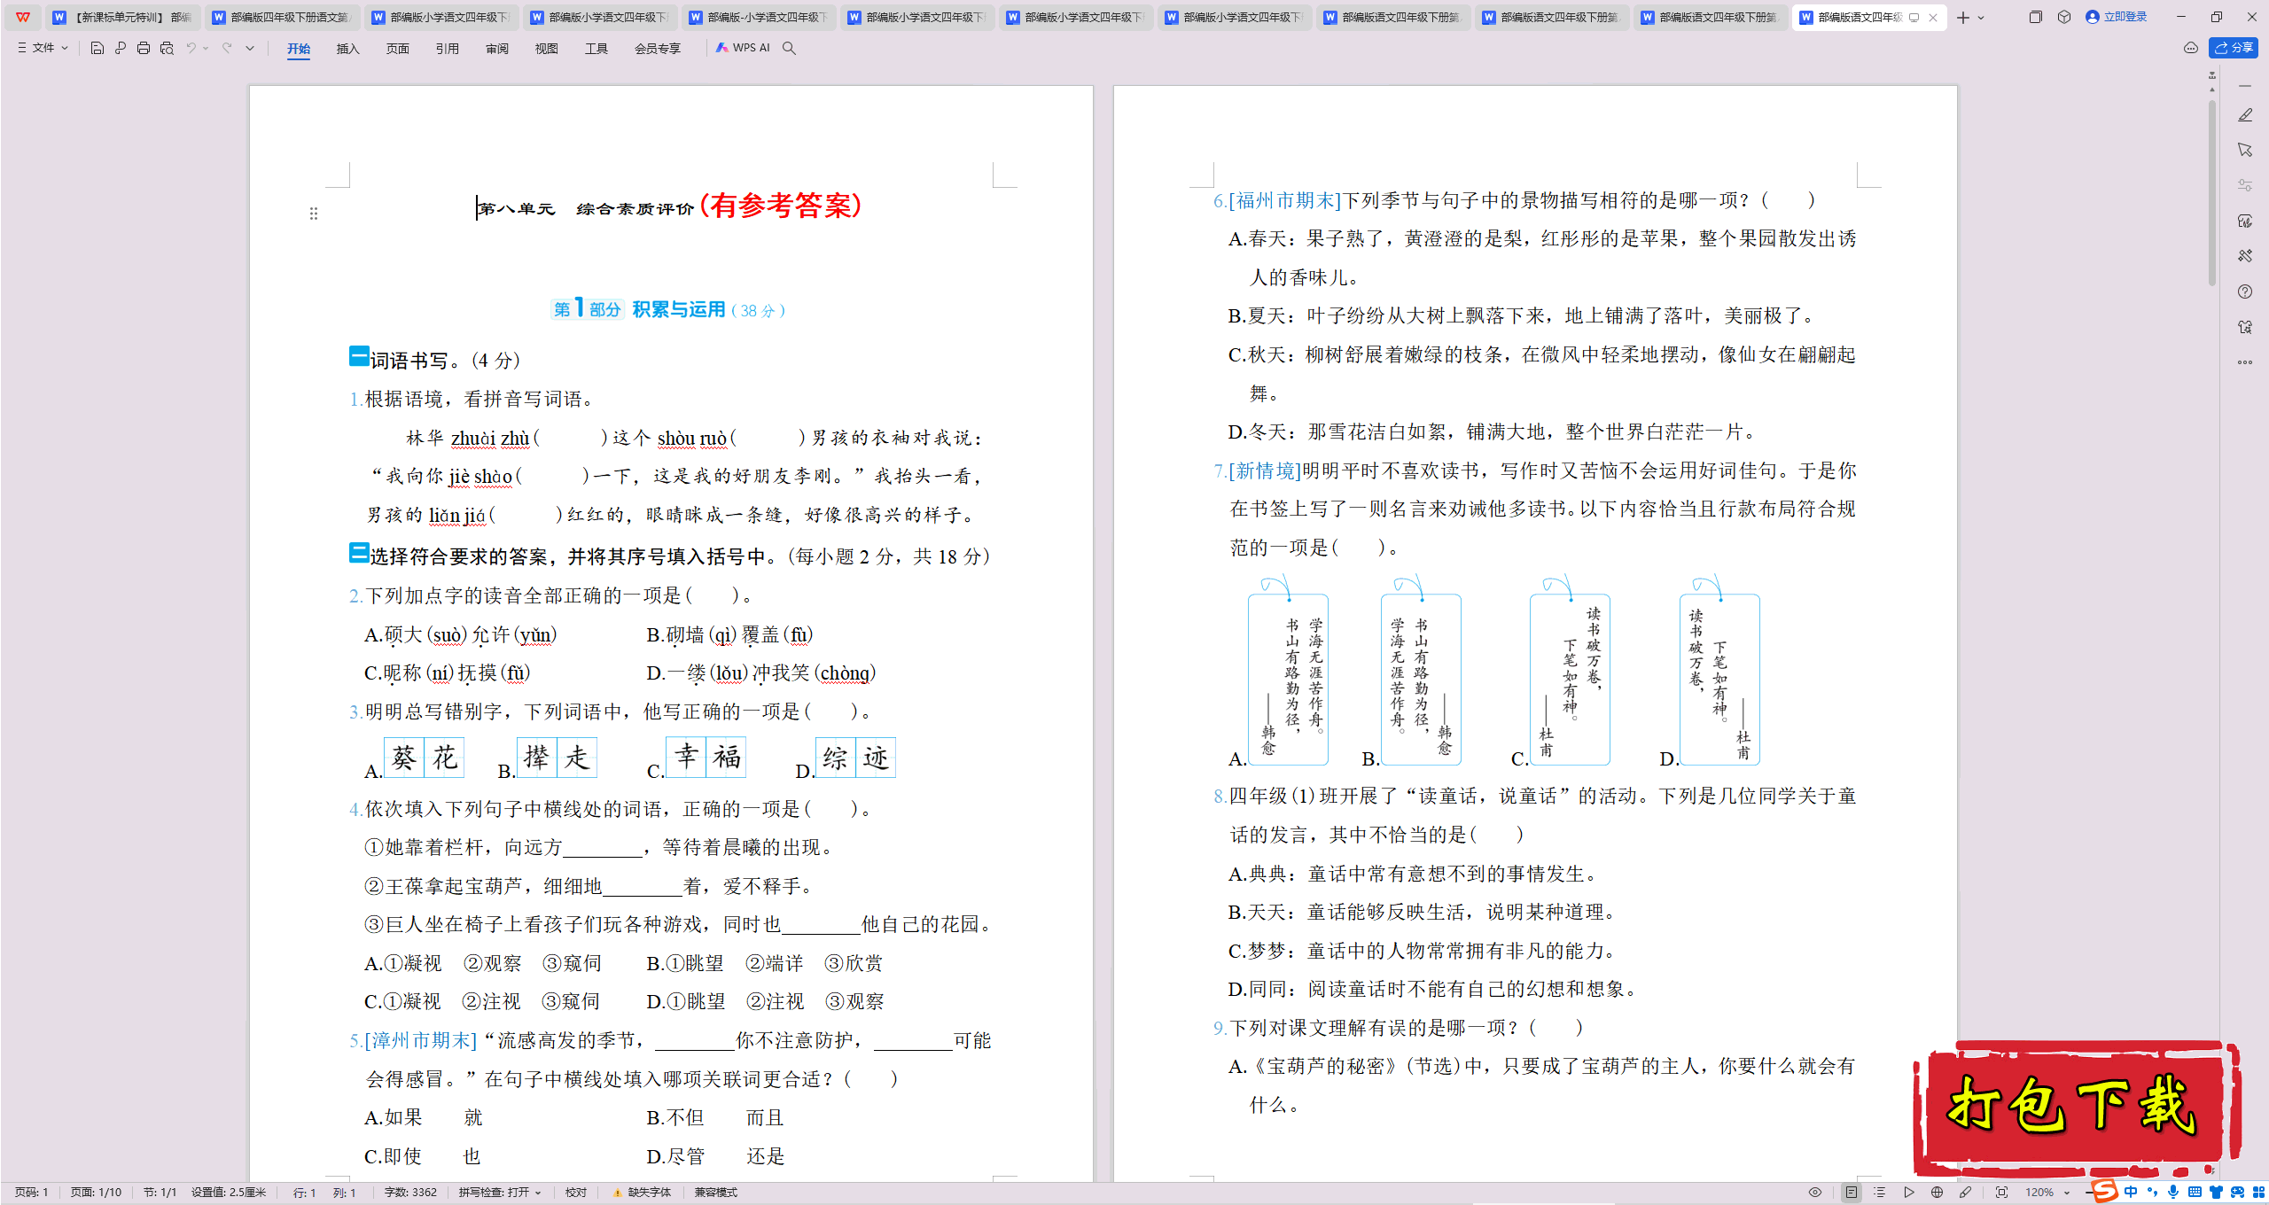Open the 工具 ribbon tab
Viewport: 2269px width, 1205px height.
596,49
